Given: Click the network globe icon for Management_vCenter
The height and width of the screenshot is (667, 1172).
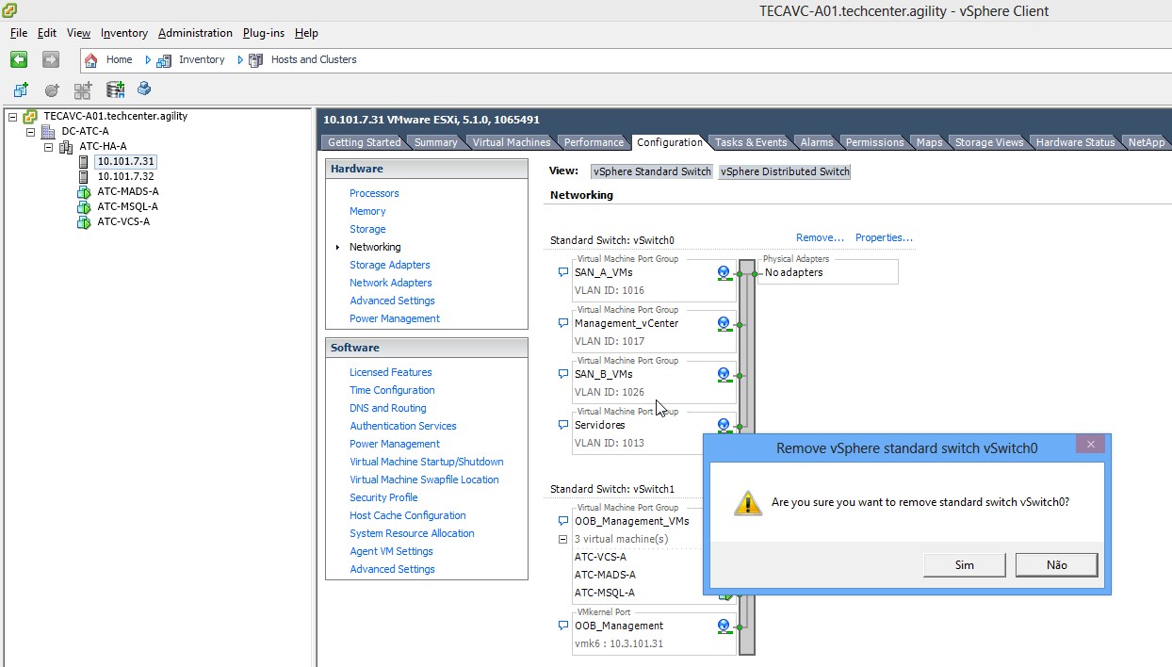Looking at the screenshot, I should pyautogui.click(x=724, y=323).
